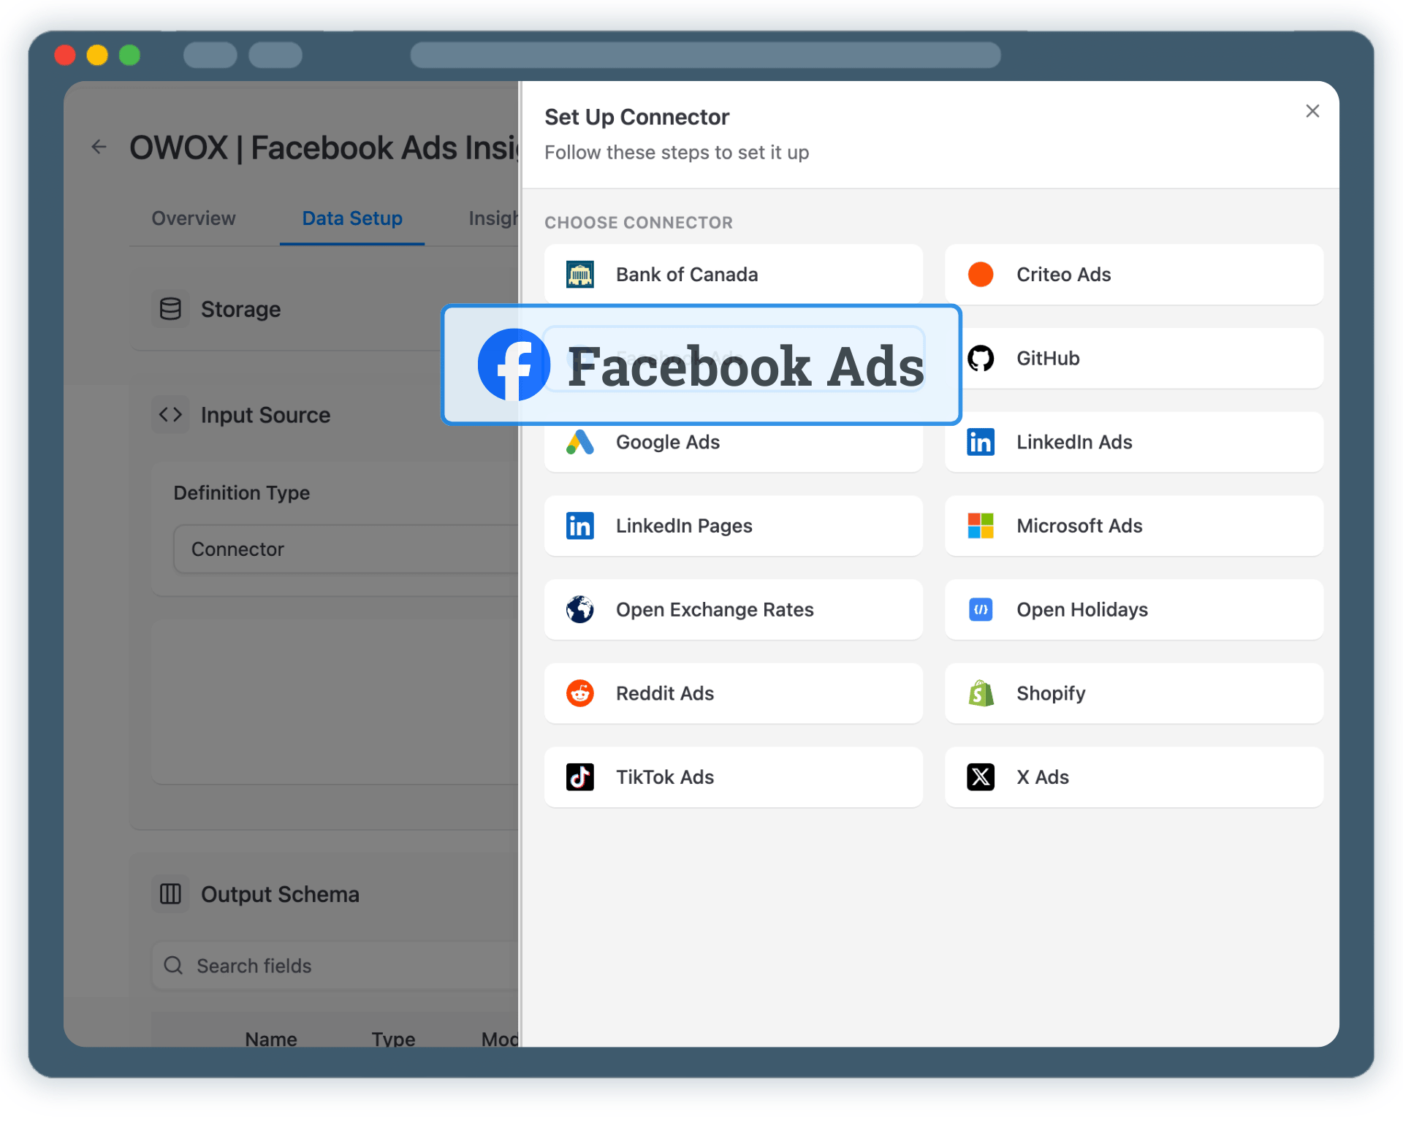The width and height of the screenshot is (1403, 1141).
Task: Click the Google Ads icon
Action: point(579,442)
